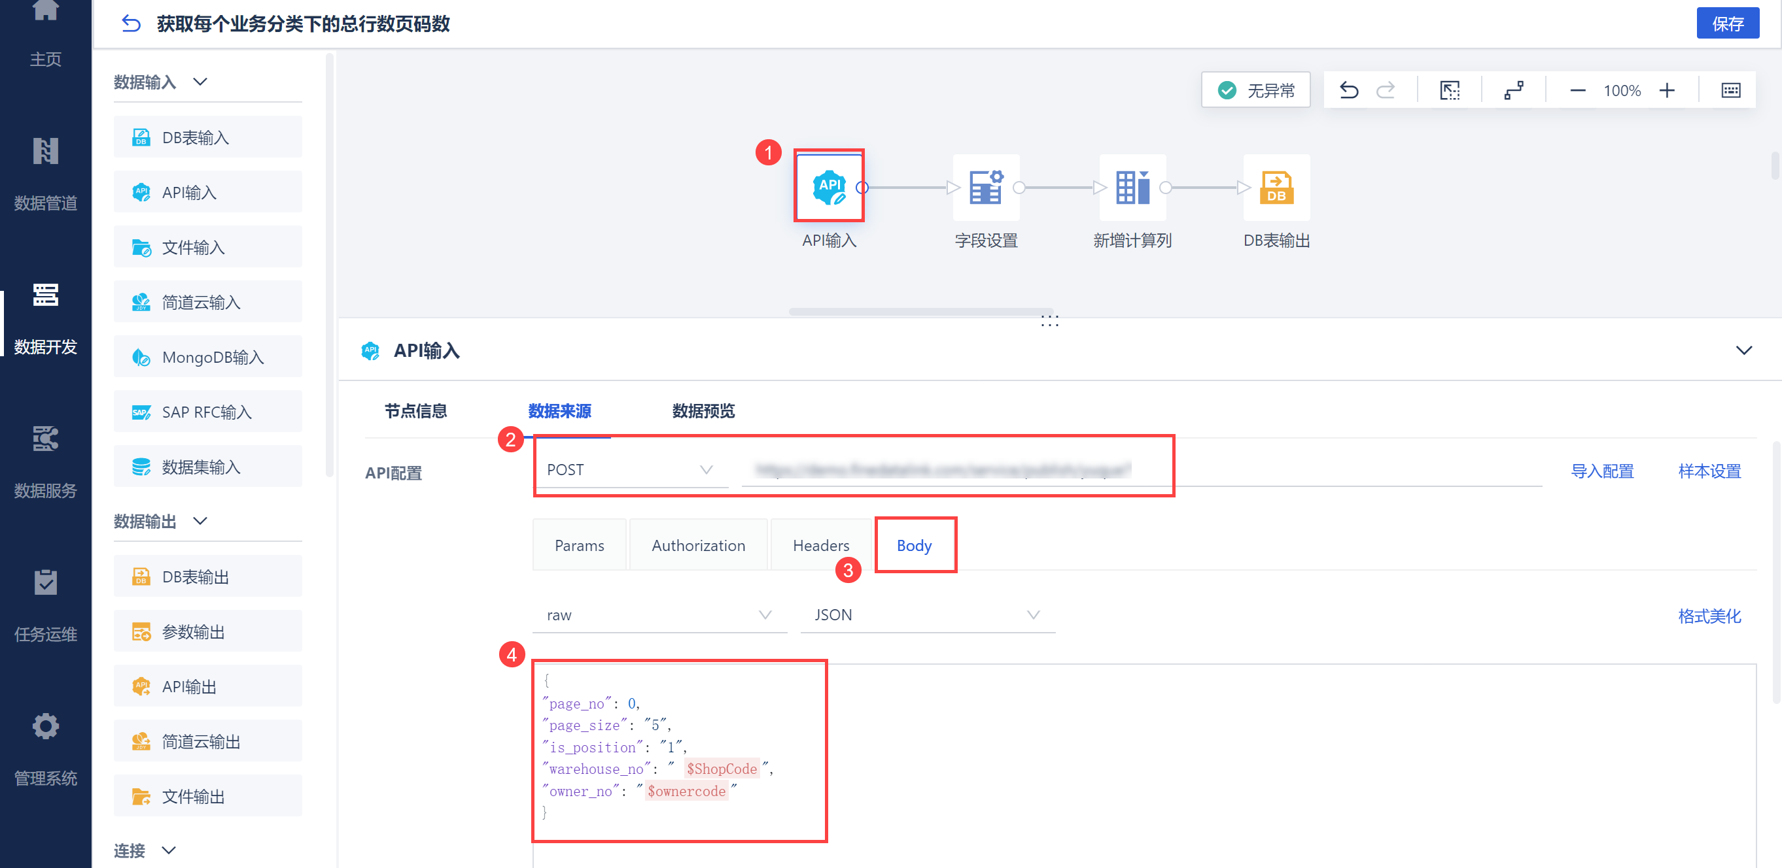
Task: Click the undo arrow in canvas toolbar
Action: pyautogui.click(x=1348, y=91)
